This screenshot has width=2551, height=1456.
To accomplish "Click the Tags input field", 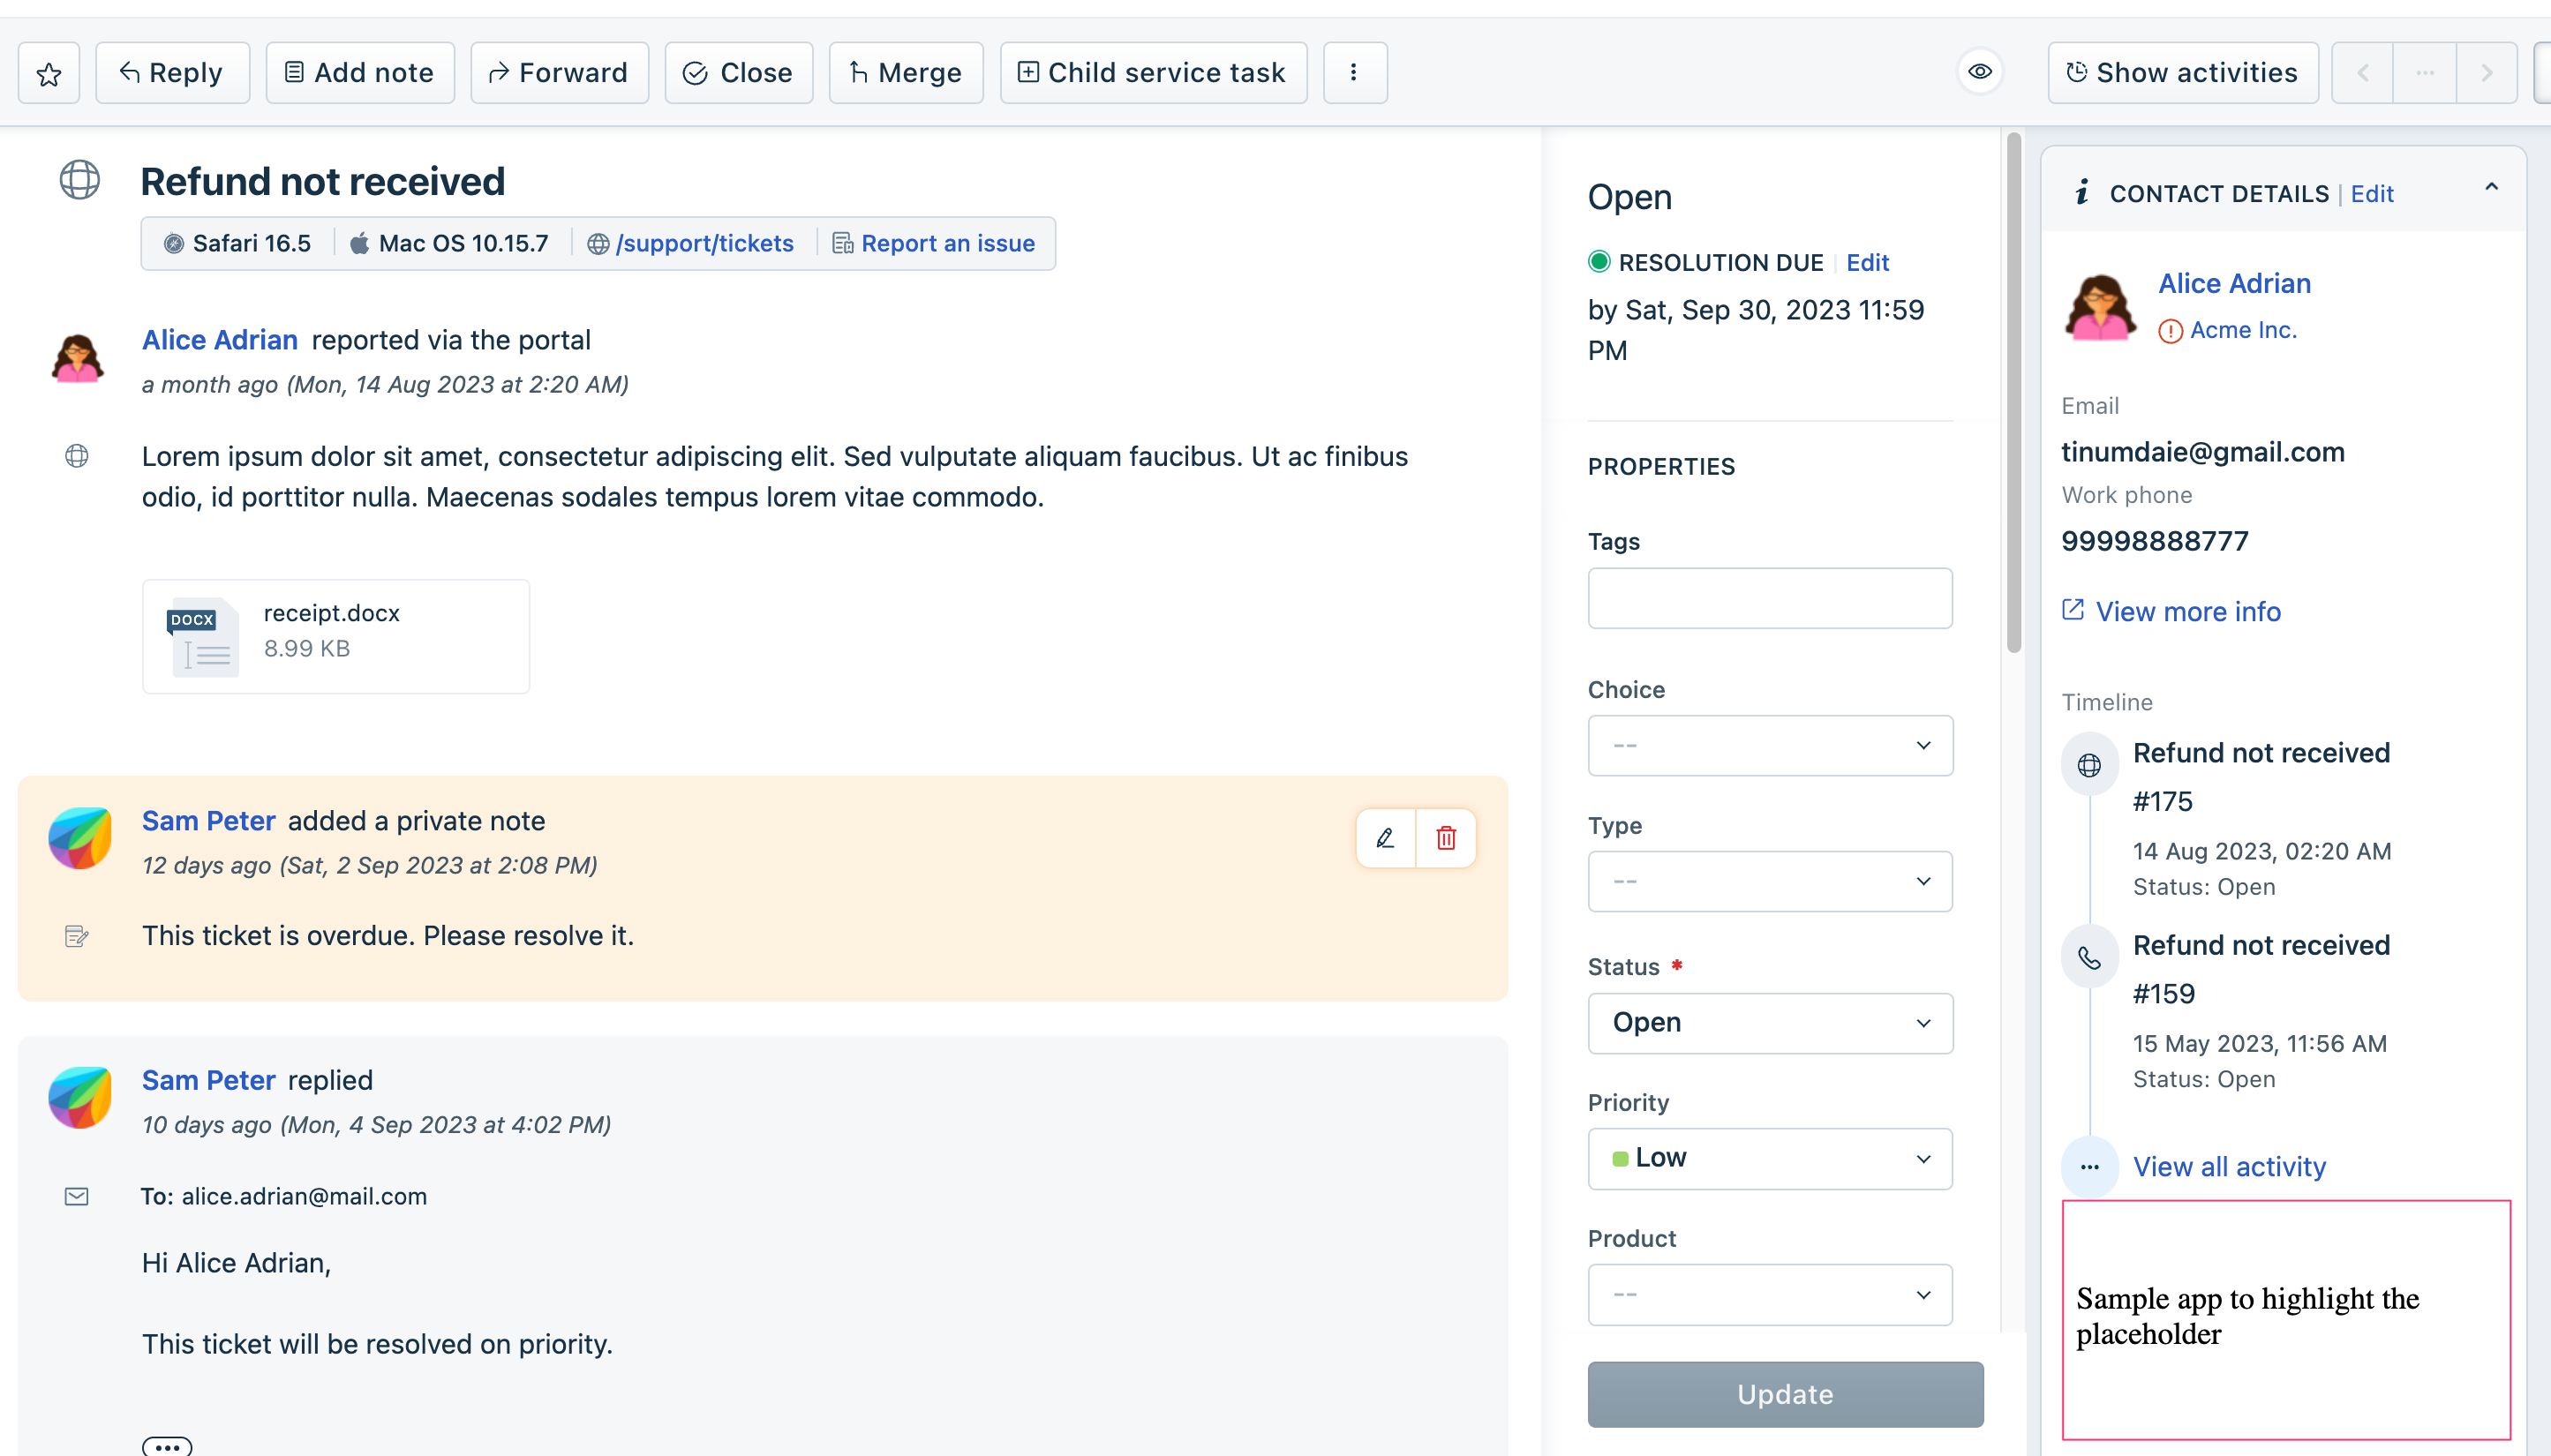I will click(x=1770, y=597).
